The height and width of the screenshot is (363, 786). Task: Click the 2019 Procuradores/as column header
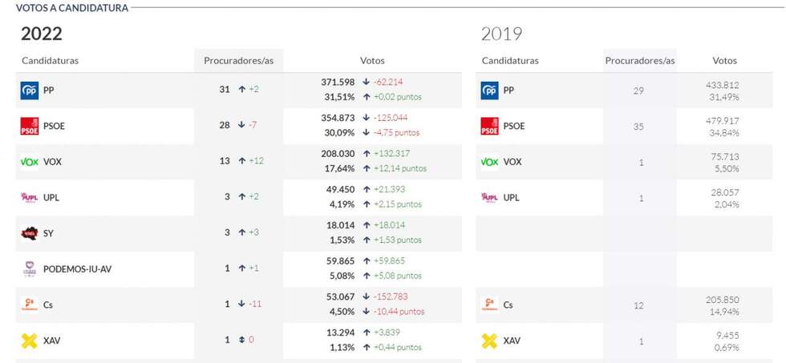click(x=639, y=61)
